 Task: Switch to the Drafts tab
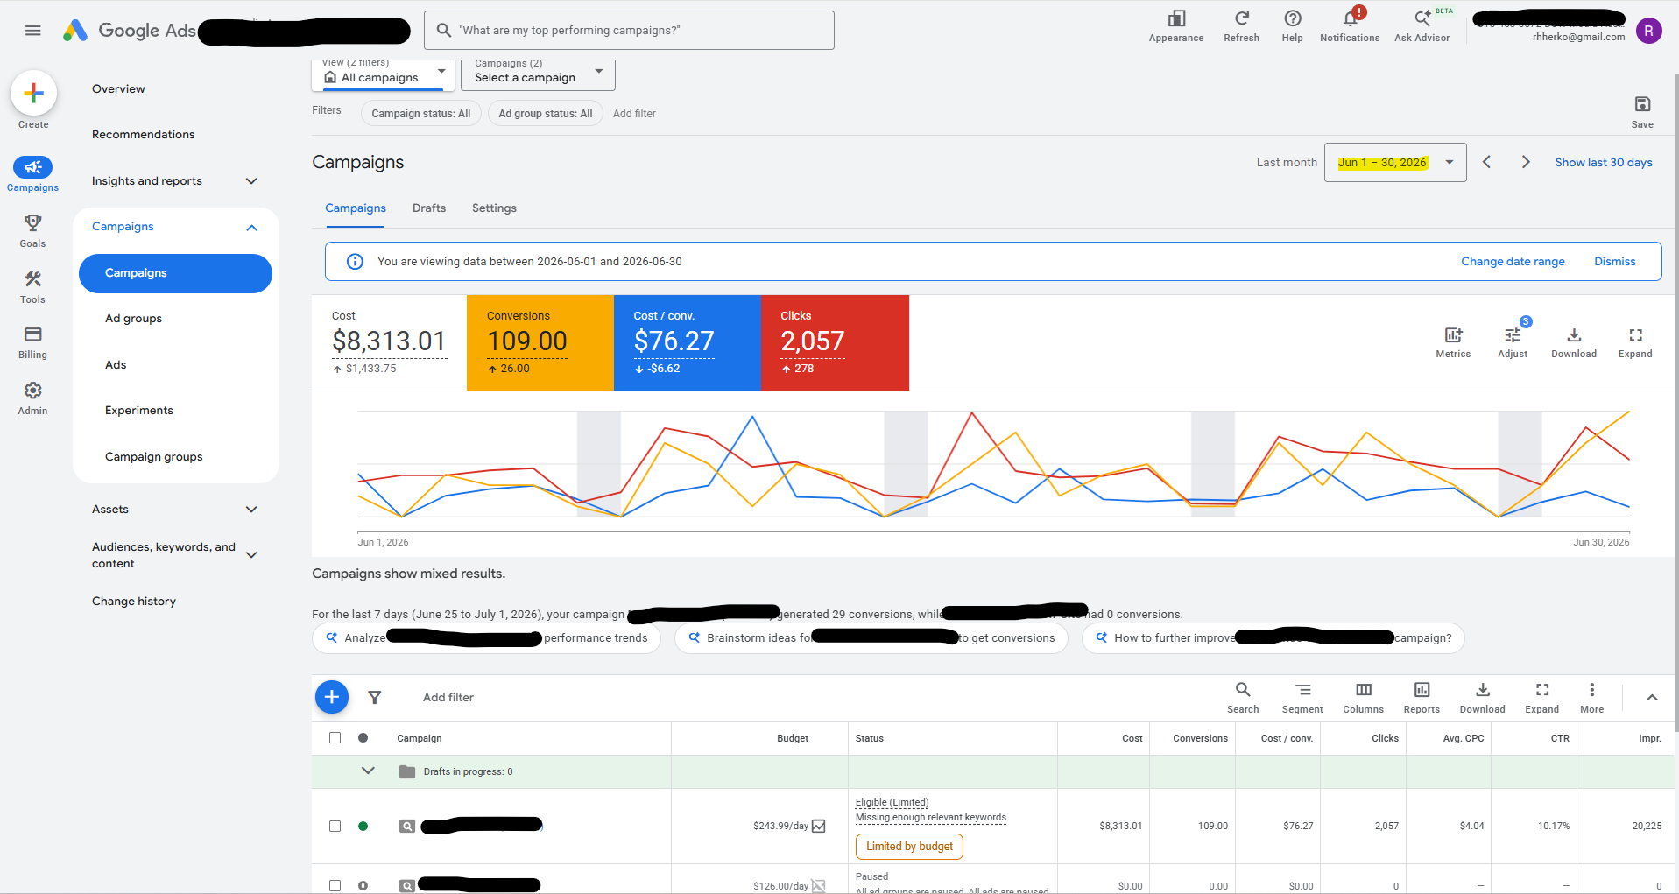[x=429, y=208]
